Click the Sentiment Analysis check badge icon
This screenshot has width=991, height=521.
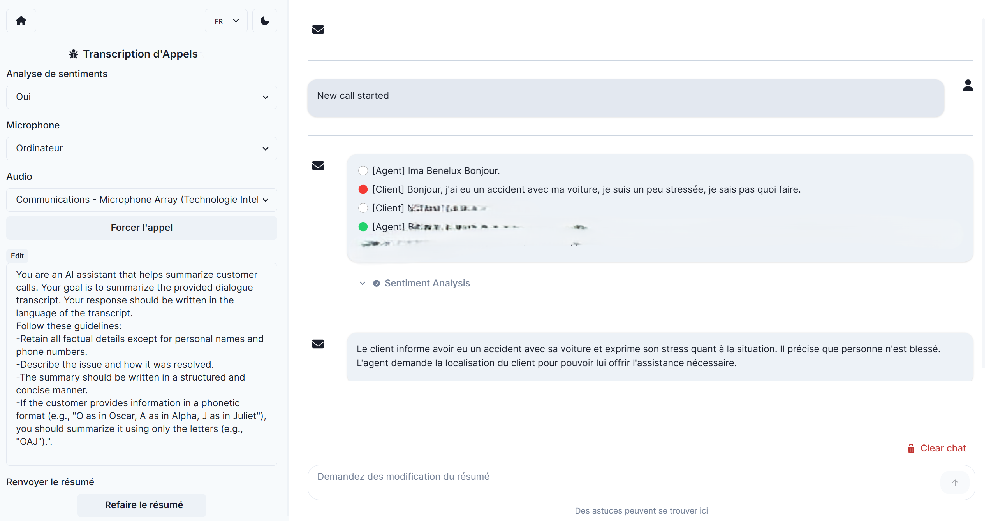point(377,283)
